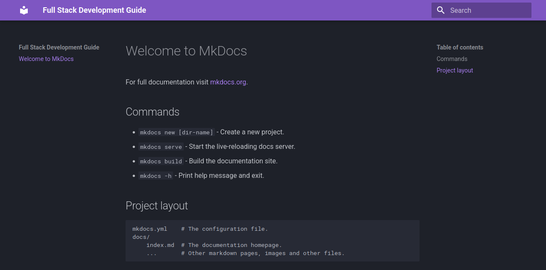The width and height of the screenshot is (546, 270).
Task: Click the Commands section heading
Action: (x=153, y=112)
